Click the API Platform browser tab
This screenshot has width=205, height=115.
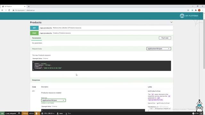click(x=13, y=6)
